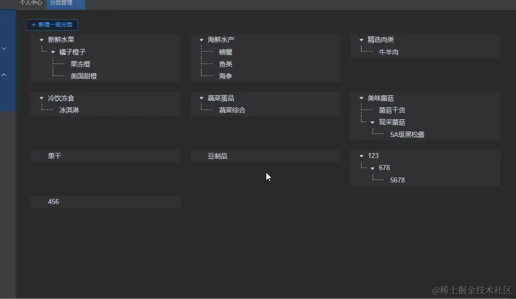This screenshot has height=299, width=516.
Task: Select the 牛羊肉 tree item
Action: (x=389, y=52)
